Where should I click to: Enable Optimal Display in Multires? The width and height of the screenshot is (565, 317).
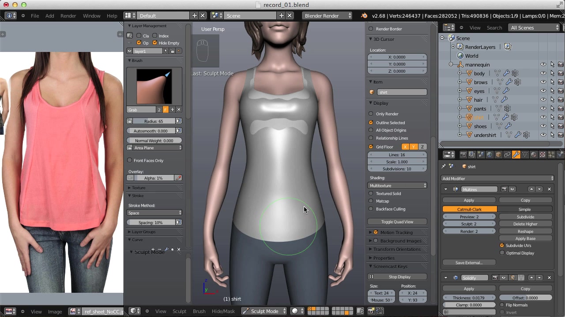point(502,253)
